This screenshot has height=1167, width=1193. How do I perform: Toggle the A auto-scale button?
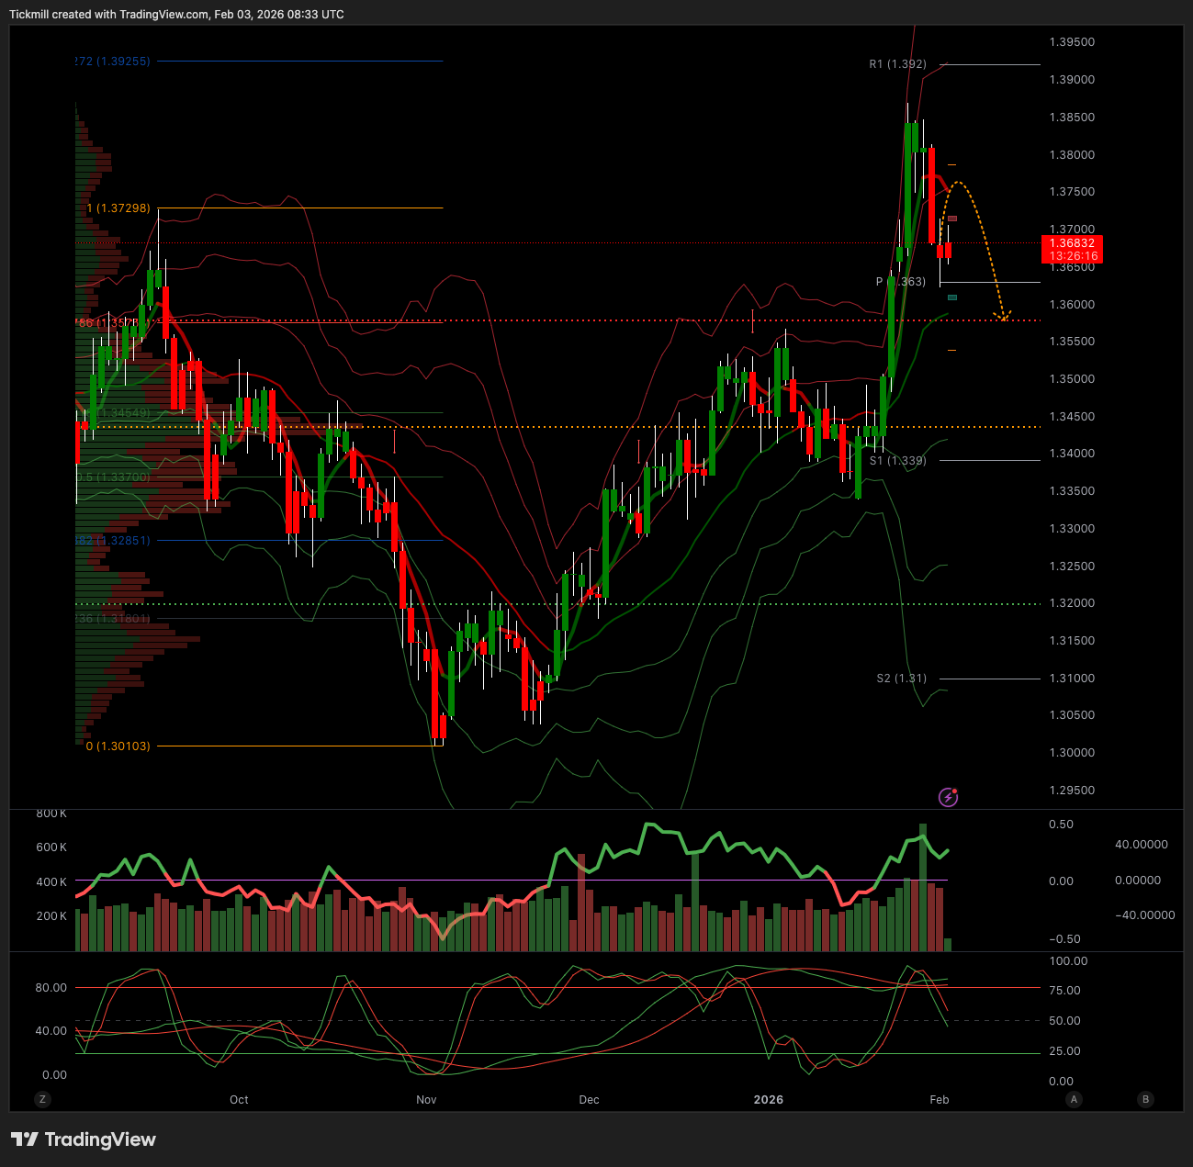click(1073, 1099)
